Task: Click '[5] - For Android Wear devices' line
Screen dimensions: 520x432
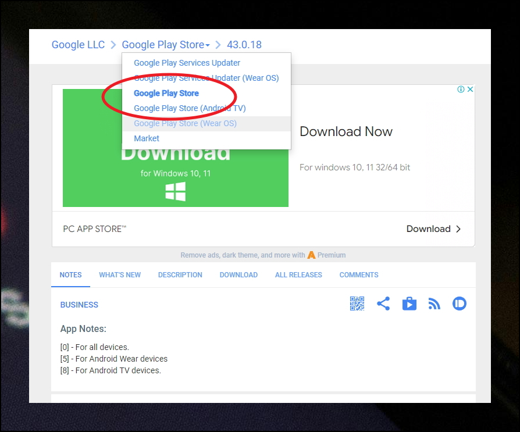Action: (114, 359)
